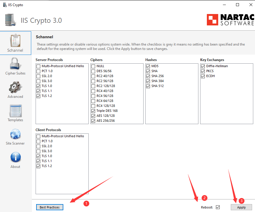
Task: Go to the Templates tab label
Action: coord(15,120)
